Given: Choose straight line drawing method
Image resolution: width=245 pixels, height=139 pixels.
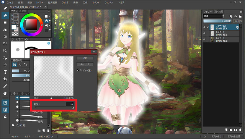Looking at the screenshot, I should tap(20, 65).
